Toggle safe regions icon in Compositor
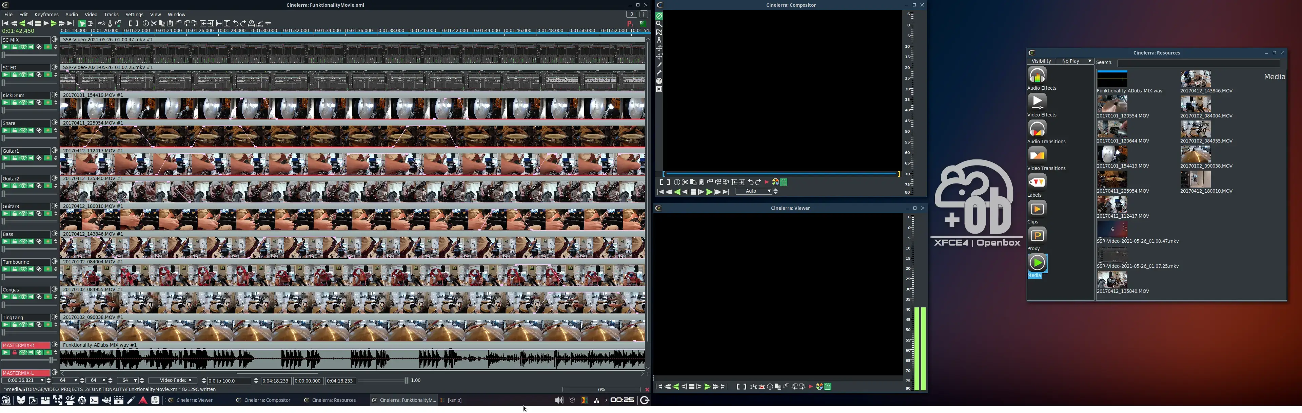Viewport: 1302px width, 413px height. click(659, 89)
